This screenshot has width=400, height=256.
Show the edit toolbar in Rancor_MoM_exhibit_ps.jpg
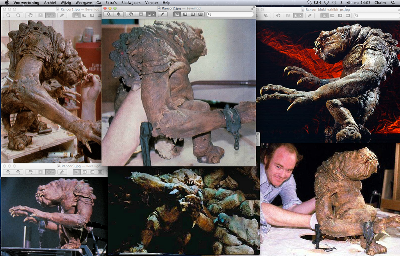click(x=310, y=16)
